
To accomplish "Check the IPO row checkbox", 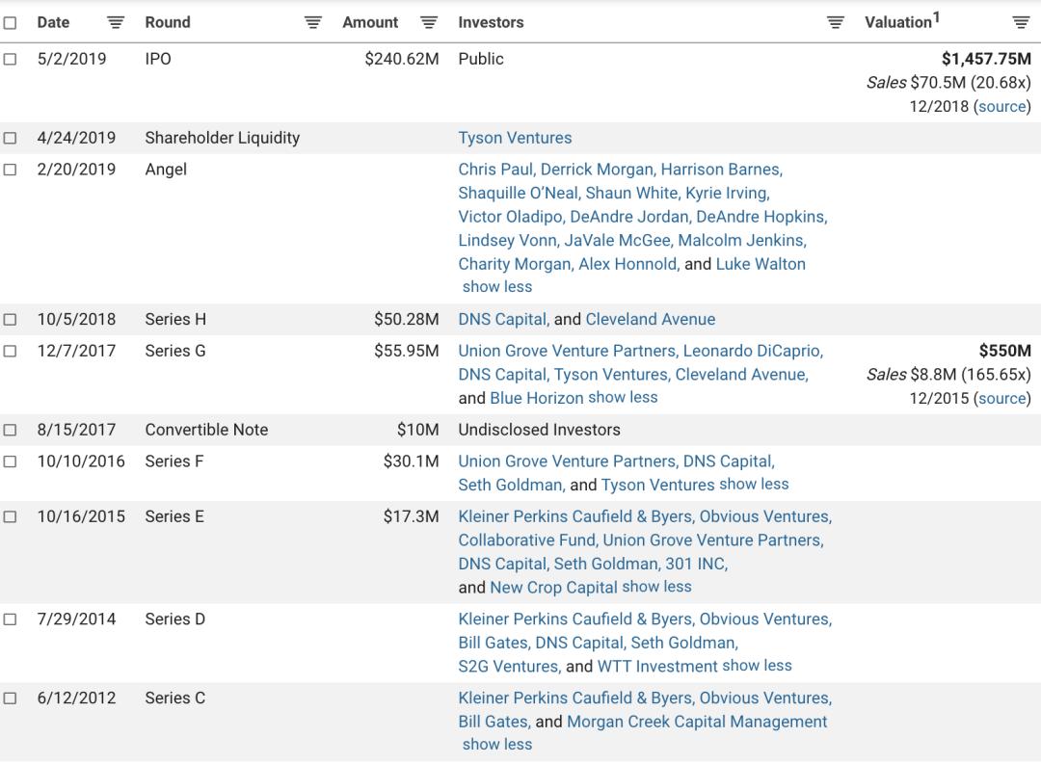I will point(10,59).
